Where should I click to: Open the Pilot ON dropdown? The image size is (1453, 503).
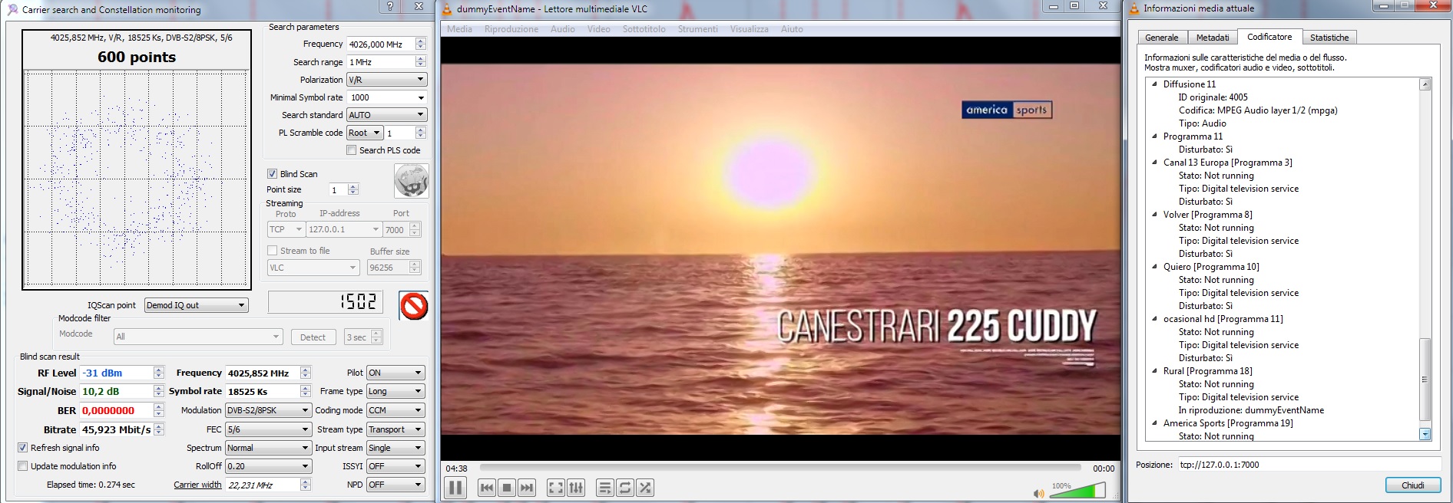pos(396,373)
